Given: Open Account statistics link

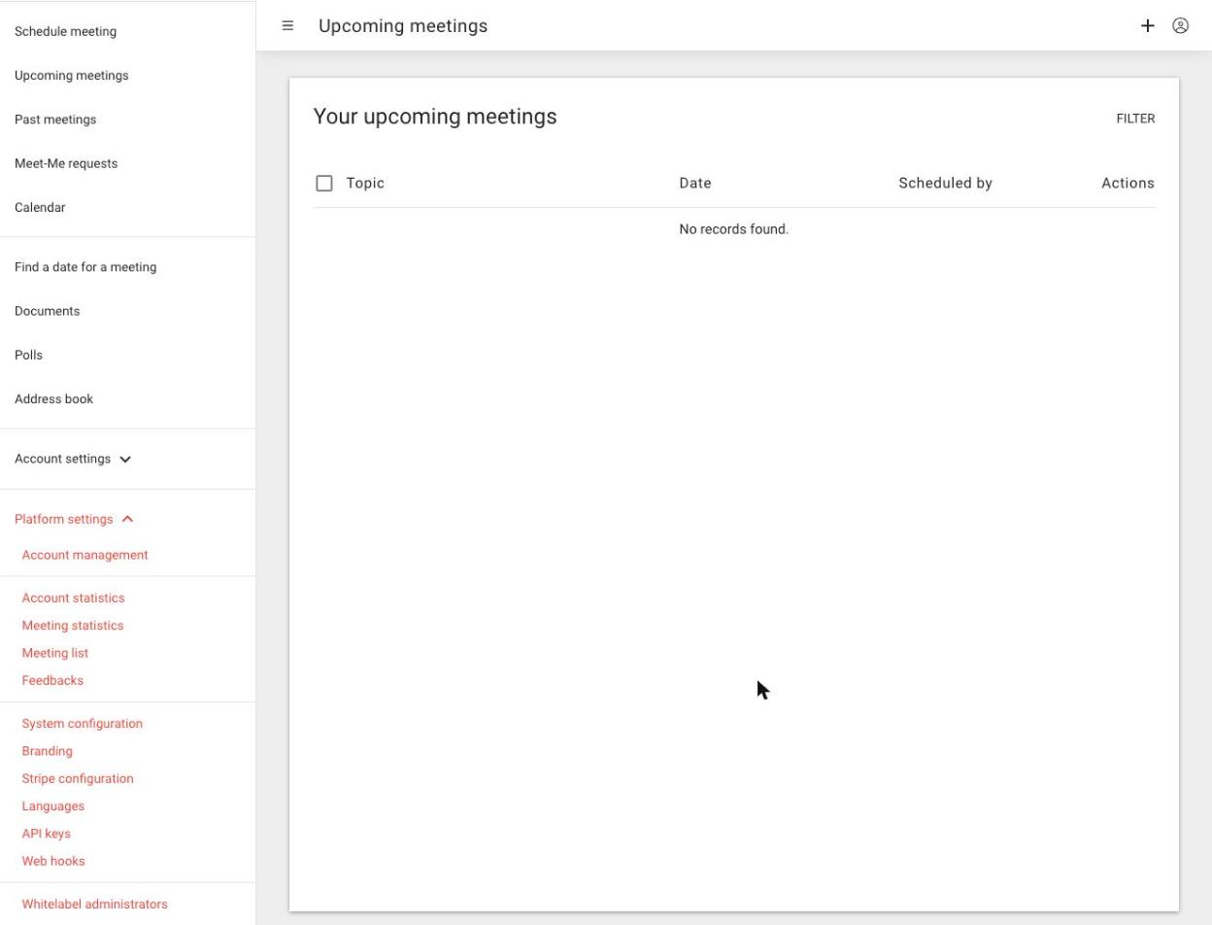Looking at the screenshot, I should pyautogui.click(x=73, y=599).
